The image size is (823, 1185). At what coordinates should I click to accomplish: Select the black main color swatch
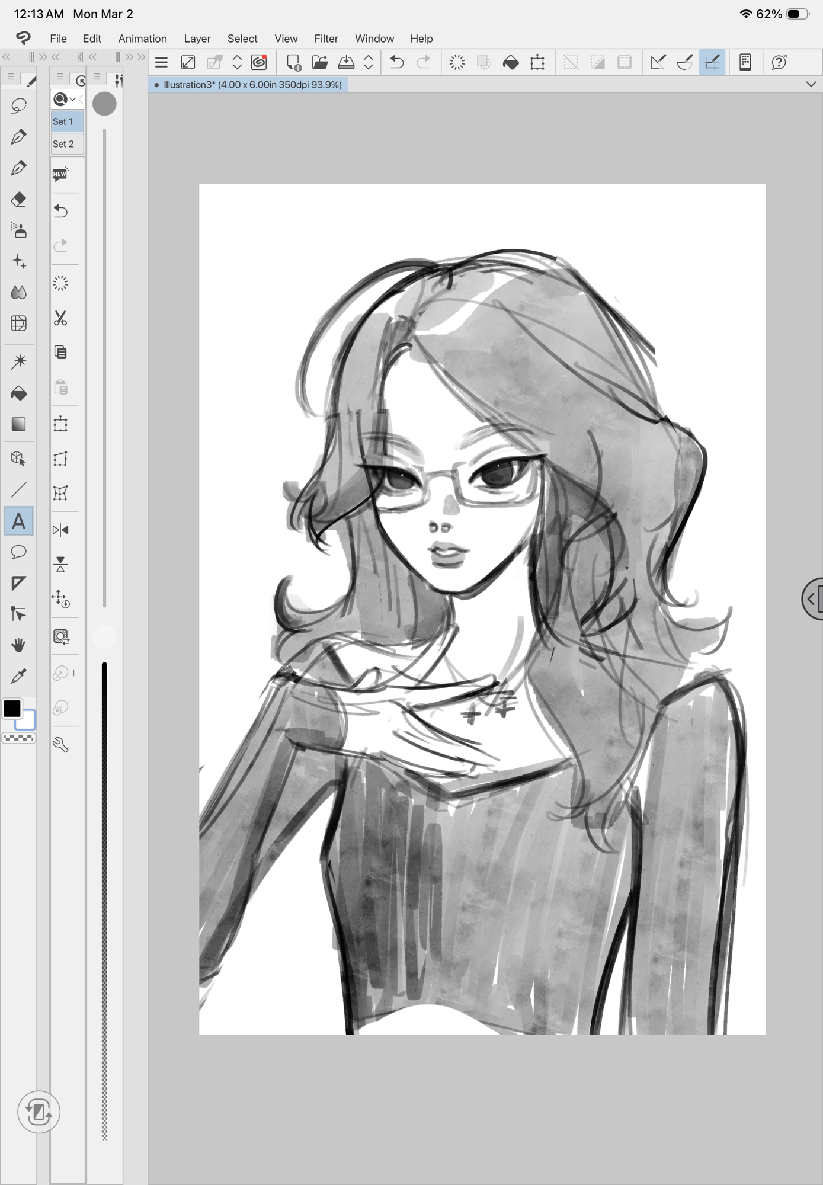pos(12,708)
